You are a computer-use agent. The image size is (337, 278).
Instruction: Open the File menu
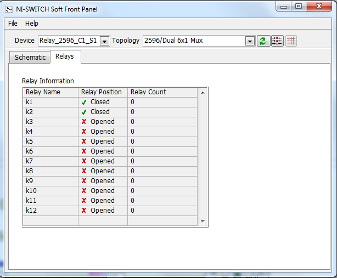coord(13,24)
